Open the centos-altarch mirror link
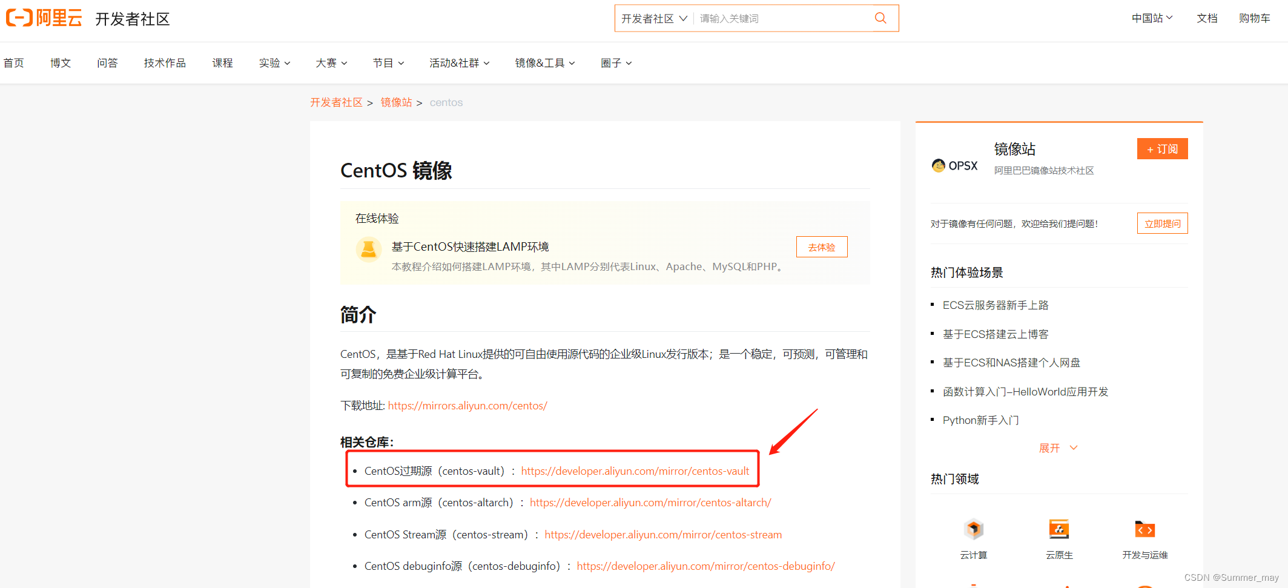1288x588 pixels. pos(650,503)
